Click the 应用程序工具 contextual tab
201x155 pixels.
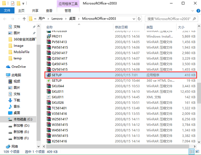(68, 4)
